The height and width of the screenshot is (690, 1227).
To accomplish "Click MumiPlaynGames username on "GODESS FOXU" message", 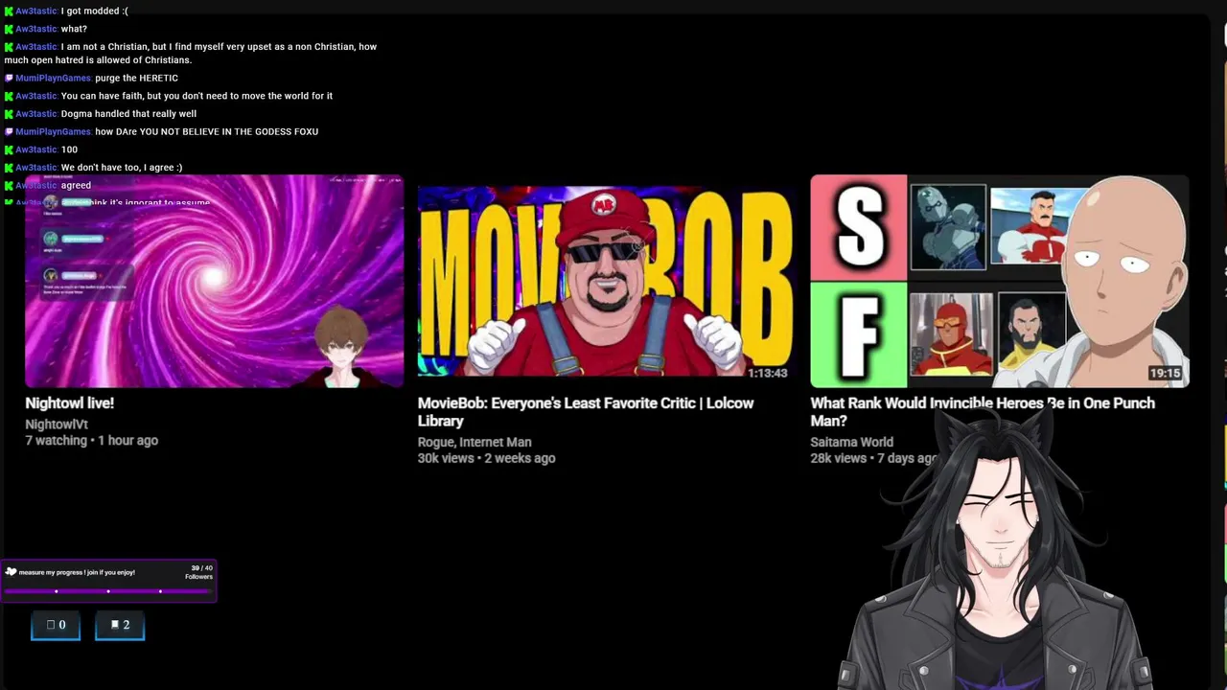I will pos(54,131).
